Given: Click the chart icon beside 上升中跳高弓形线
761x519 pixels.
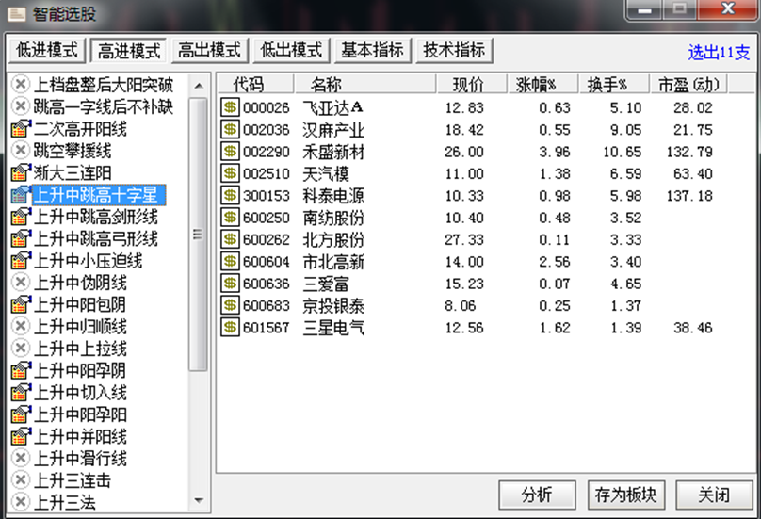Looking at the screenshot, I should click(21, 238).
